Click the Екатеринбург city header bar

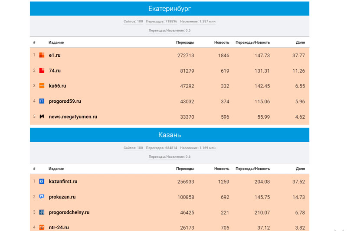coord(170,9)
